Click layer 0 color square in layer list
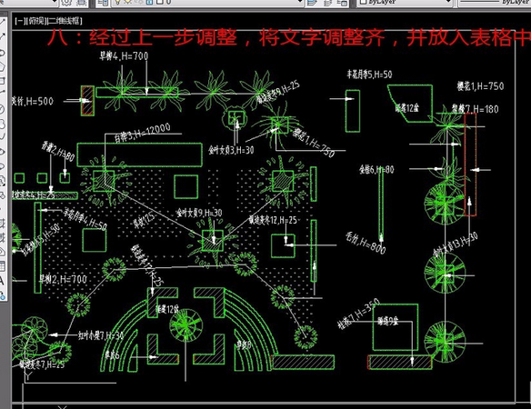This screenshot has width=531, height=409. 159,2
